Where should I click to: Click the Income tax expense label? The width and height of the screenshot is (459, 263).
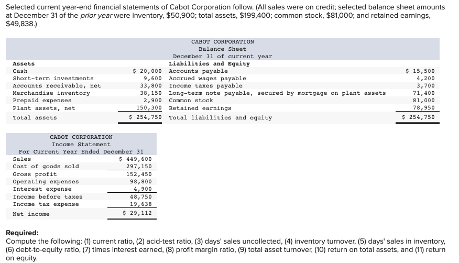[x=46, y=204]
